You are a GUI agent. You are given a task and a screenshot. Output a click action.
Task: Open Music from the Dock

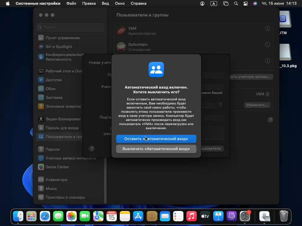(x=191, y=216)
